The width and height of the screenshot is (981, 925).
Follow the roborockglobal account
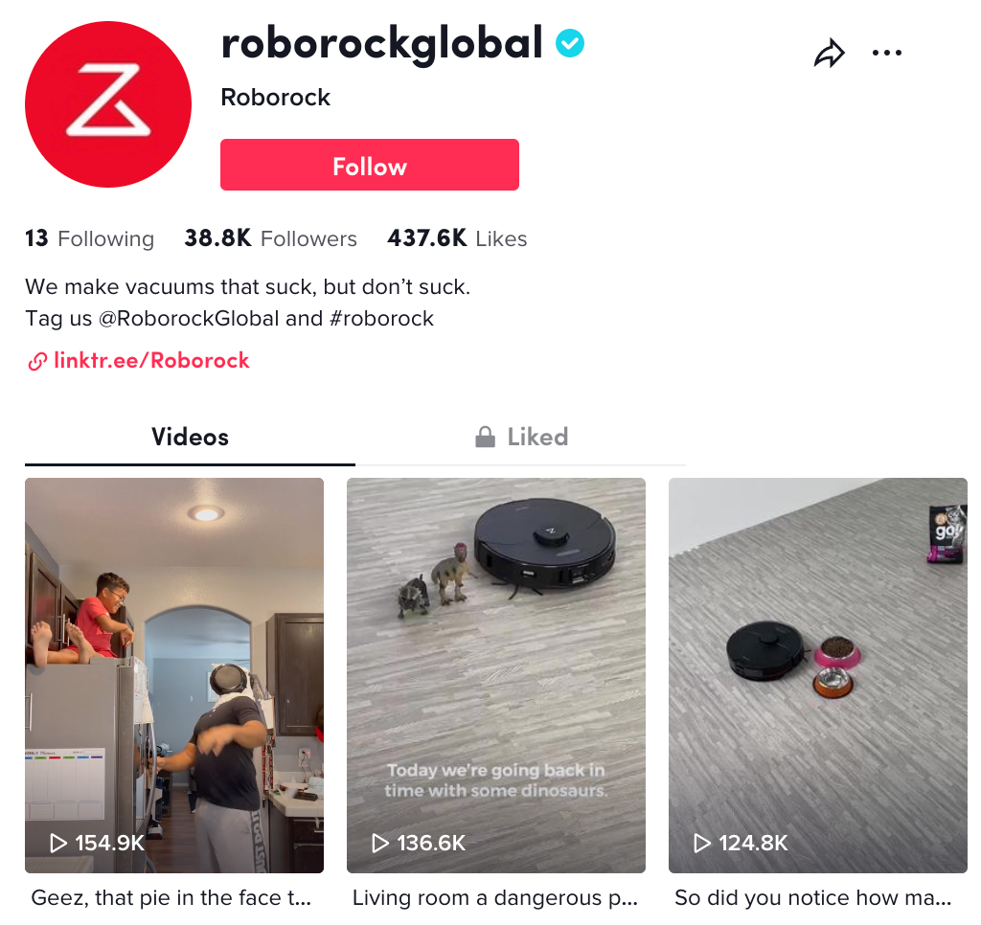point(370,165)
